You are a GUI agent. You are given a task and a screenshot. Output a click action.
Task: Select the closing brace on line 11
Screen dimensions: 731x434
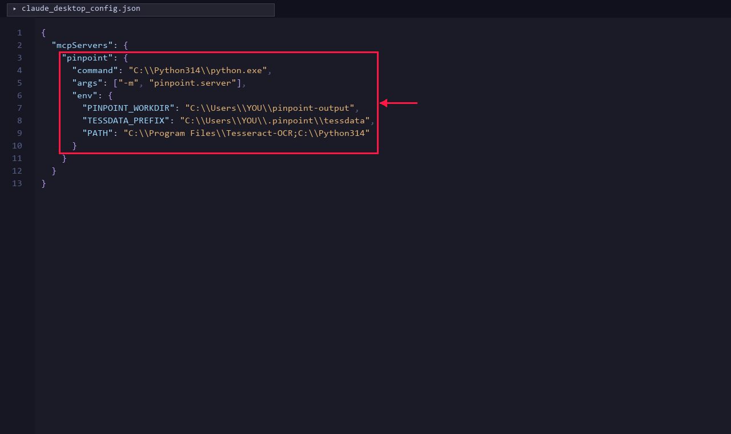click(65, 158)
